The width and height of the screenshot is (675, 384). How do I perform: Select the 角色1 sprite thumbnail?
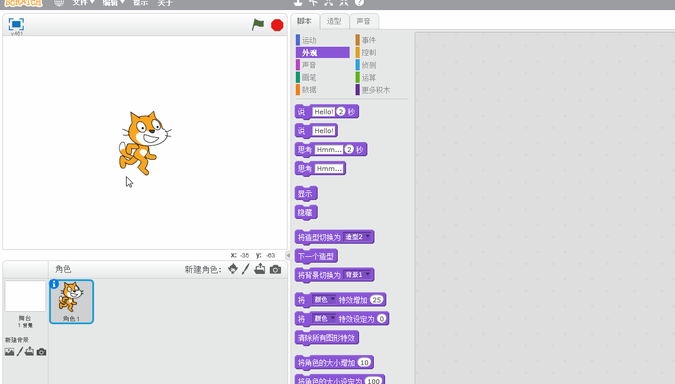[72, 302]
